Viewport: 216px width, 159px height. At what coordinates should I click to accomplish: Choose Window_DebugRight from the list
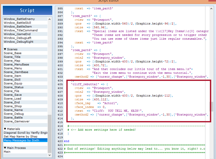[x=25, y=42]
